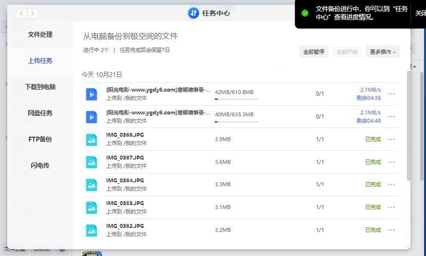
Task: Click file name IMG_0388.JPG
Action: tap(125, 135)
